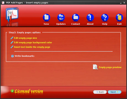127x99 pixels.
Task: Click the Help toolbar label
Action: (105, 24)
